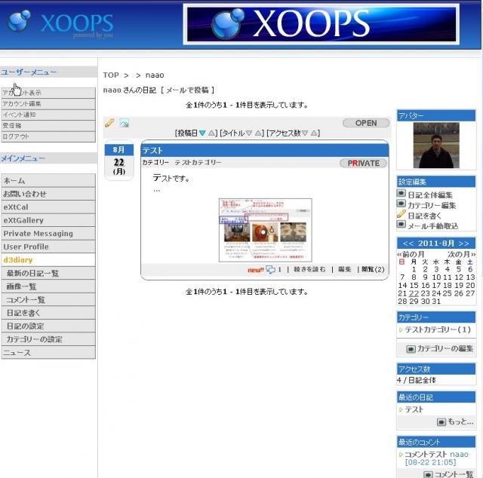Open the diary entry screenshot thumbnail
483x478 pixels.
265,230
